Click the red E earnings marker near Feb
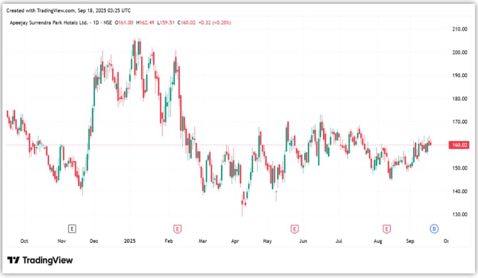Image resolution: width=478 pixels, height=278 pixels. point(178,228)
